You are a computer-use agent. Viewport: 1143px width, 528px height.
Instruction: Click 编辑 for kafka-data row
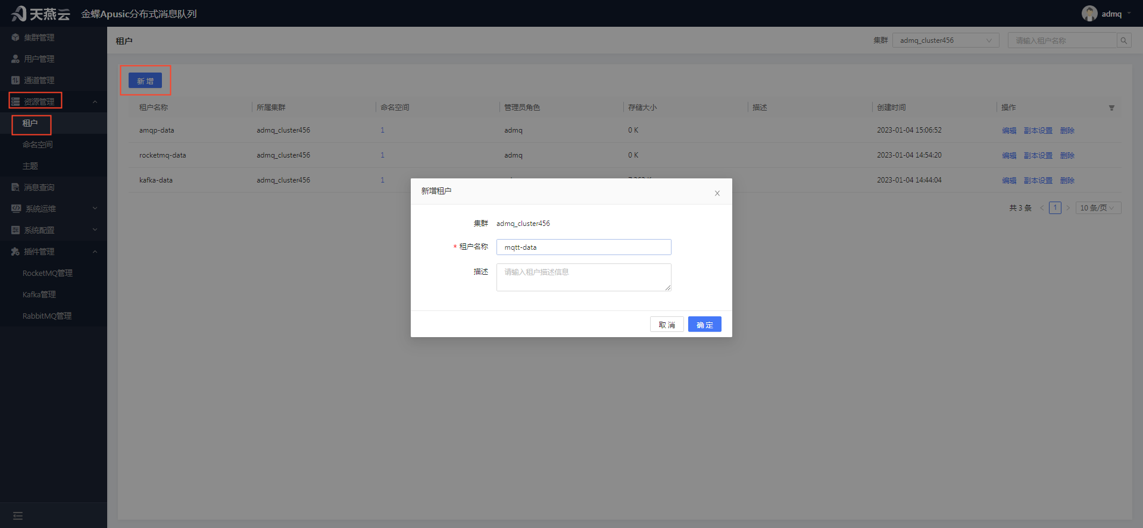(x=1009, y=181)
